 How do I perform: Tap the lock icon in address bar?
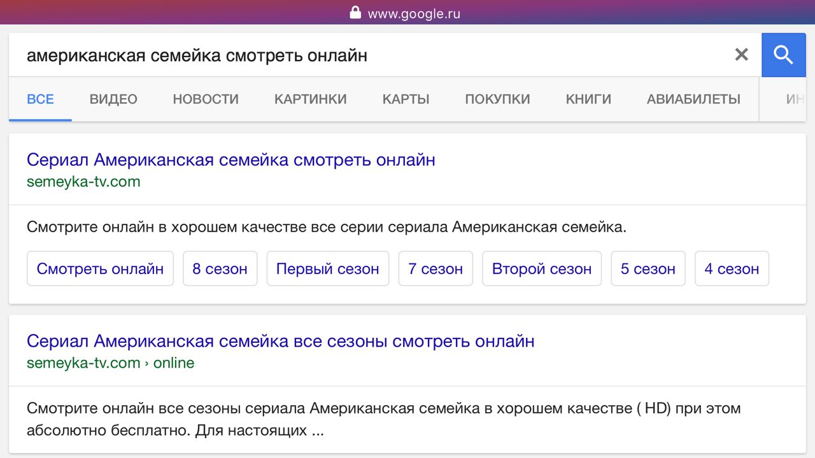point(355,13)
